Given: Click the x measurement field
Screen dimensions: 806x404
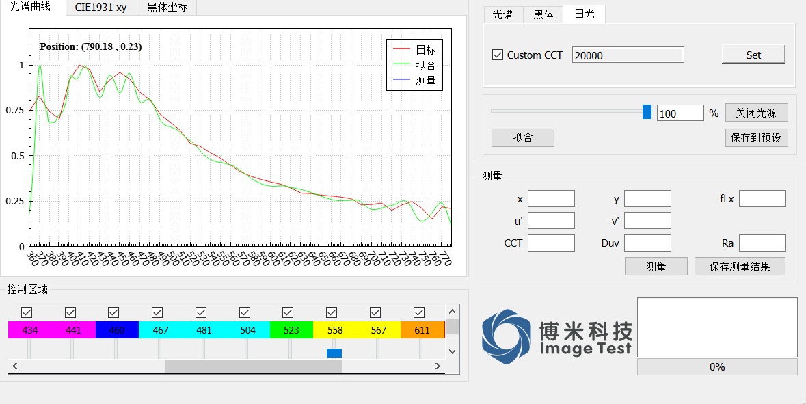Looking at the screenshot, I should pos(551,198).
